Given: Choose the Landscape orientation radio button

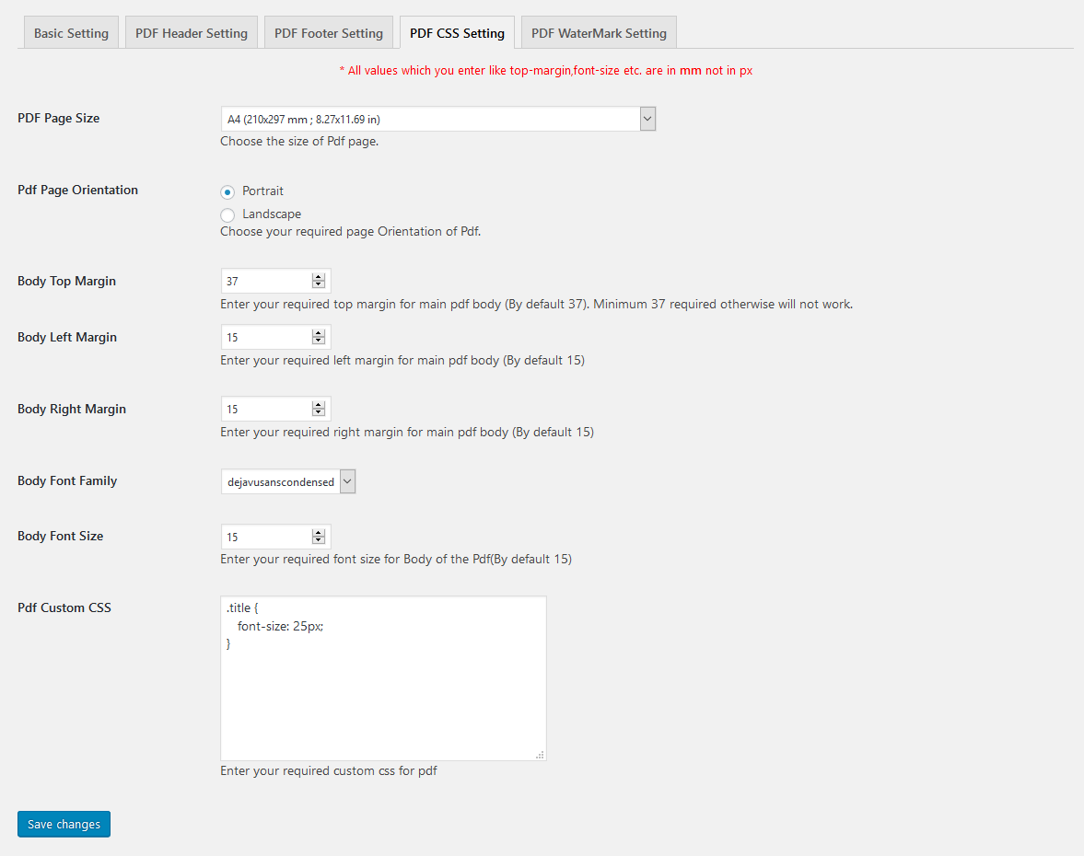Looking at the screenshot, I should click(227, 215).
